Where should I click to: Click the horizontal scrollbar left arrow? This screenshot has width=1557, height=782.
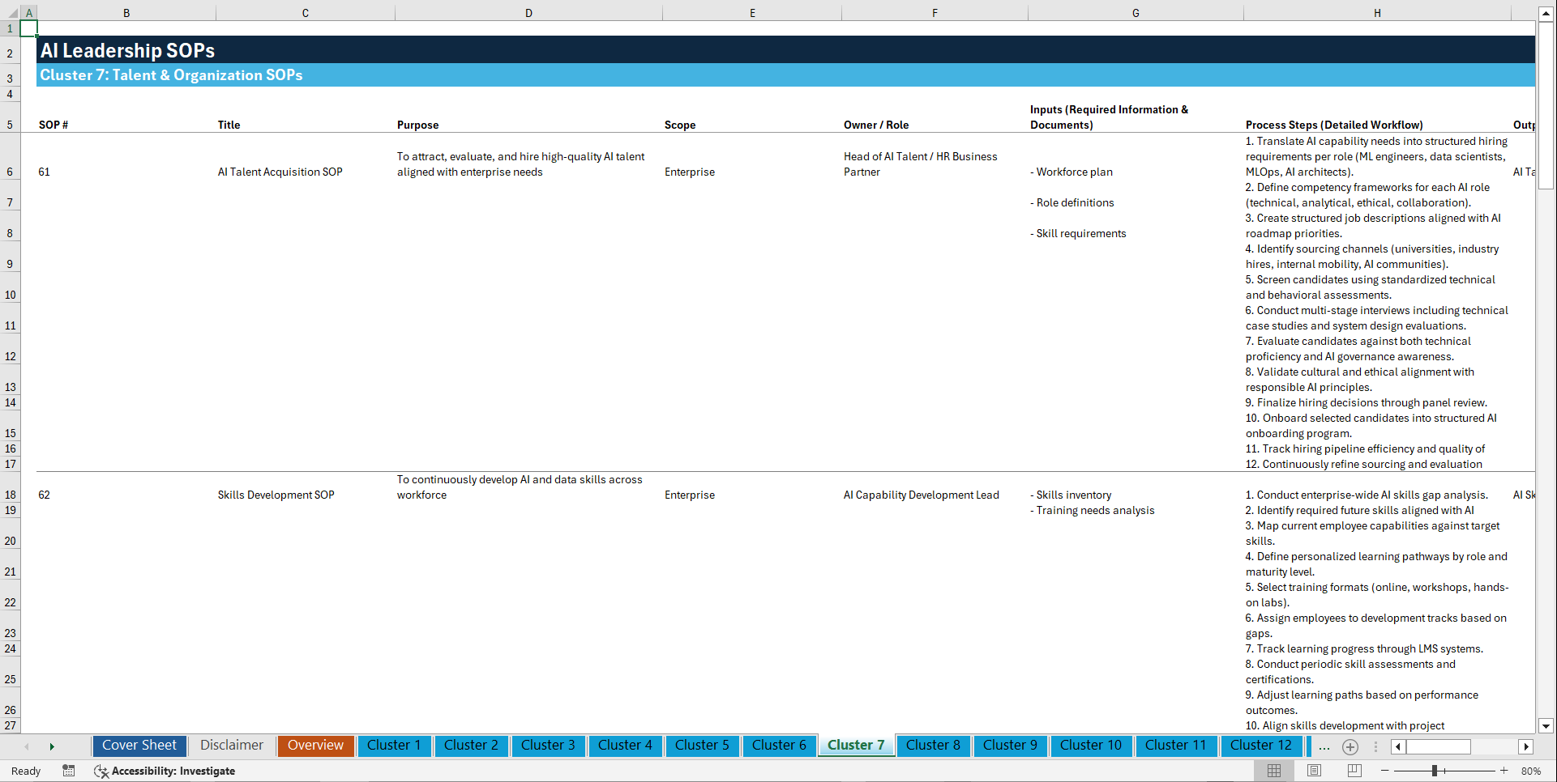[x=1398, y=746]
